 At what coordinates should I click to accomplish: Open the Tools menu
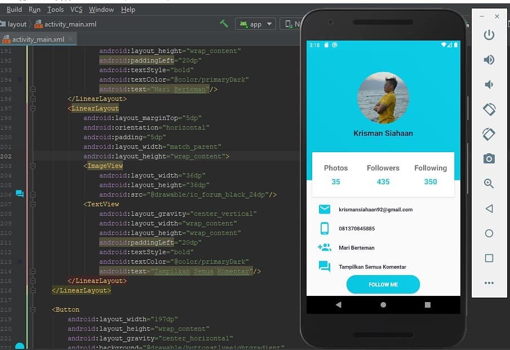(55, 10)
